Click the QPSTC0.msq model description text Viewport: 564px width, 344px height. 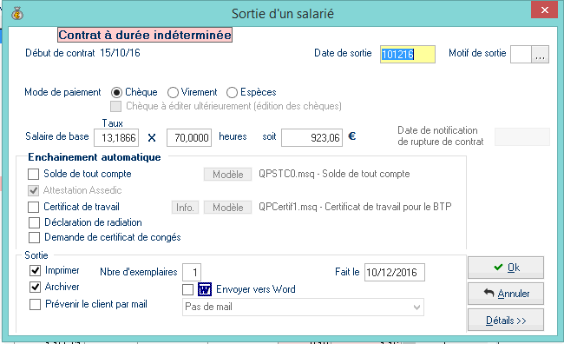click(334, 174)
